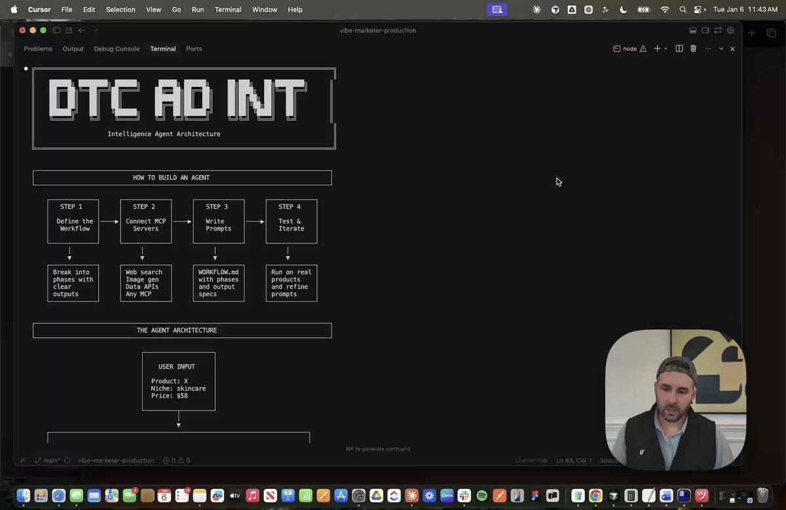Open Safari from the Dock
Image resolution: width=786 pixels, height=510 pixels.
tap(59, 496)
